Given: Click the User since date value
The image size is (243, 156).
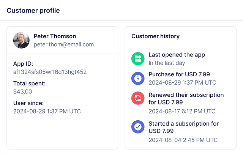Looking at the screenshot, I should (47, 111).
